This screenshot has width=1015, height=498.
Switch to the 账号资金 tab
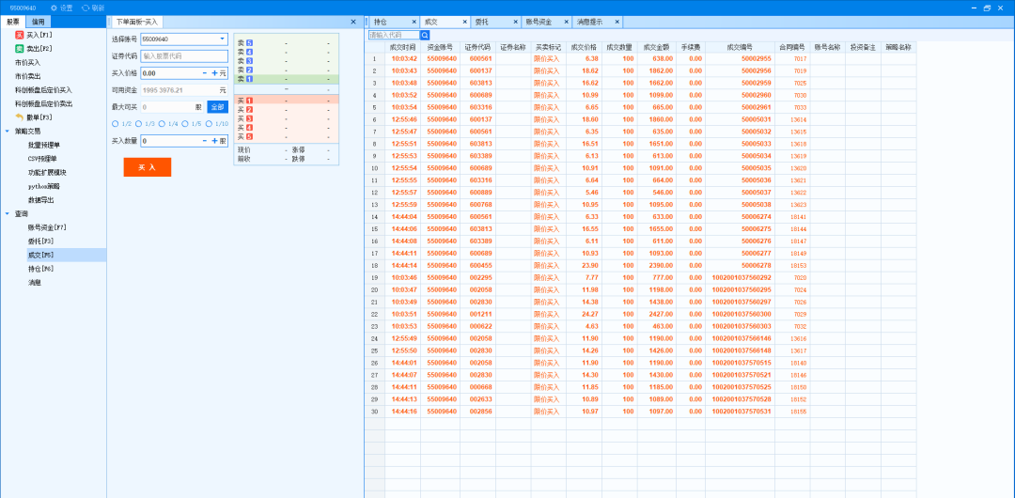coord(539,22)
